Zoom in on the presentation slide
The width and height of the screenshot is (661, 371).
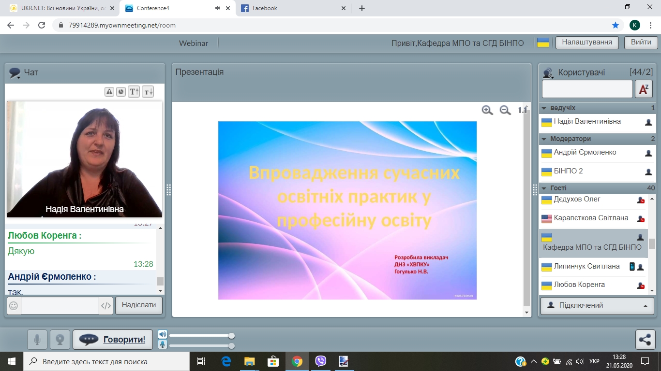pyautogui.click(x=487, y=110)
